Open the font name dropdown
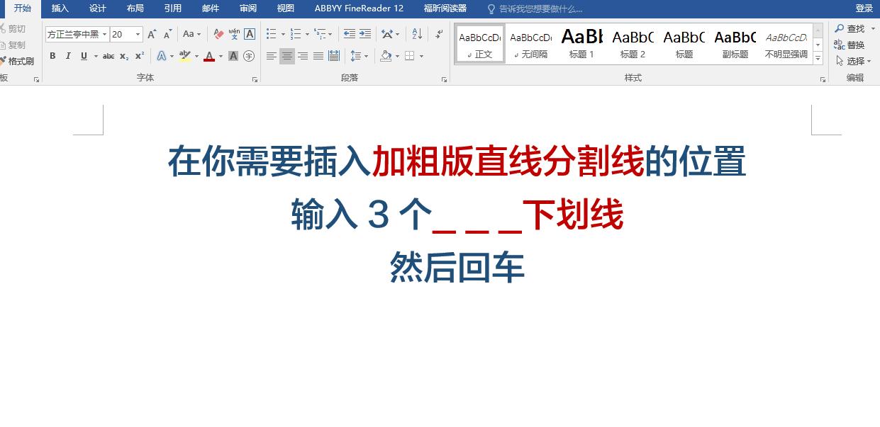Image resolution: width=880 pixels, height=427 pixels. [104, 33]
